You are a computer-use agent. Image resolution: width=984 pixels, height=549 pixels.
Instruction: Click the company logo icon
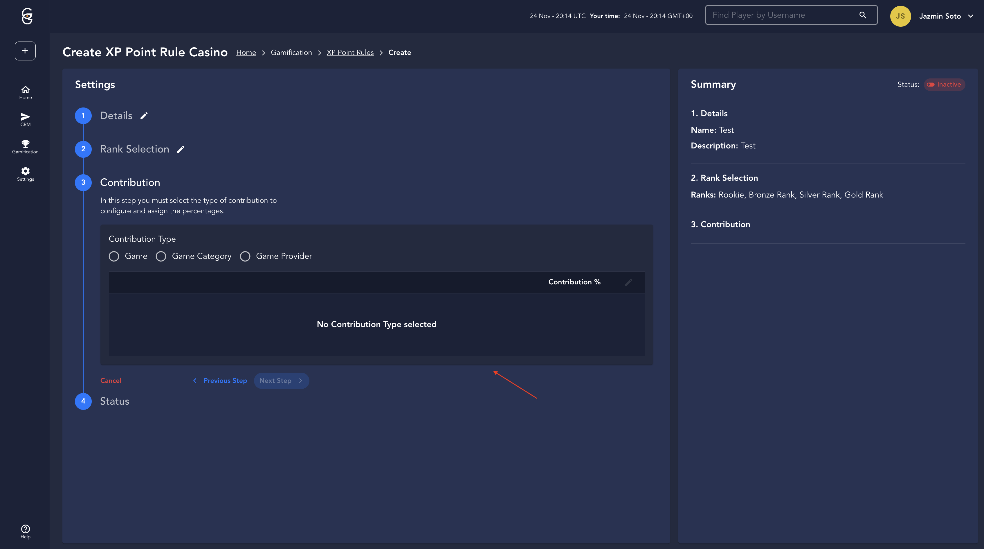point(27,16)
